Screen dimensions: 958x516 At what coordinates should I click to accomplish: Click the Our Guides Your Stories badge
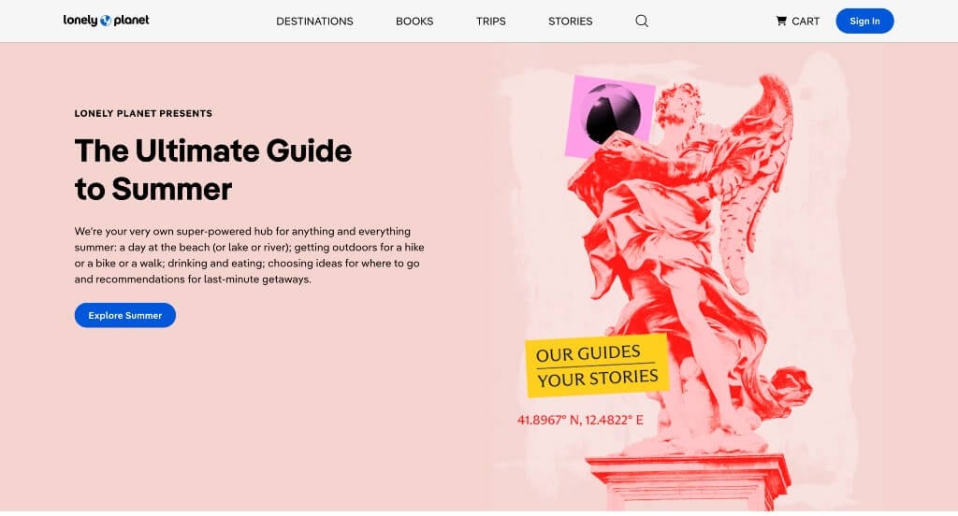click(597, 365)
